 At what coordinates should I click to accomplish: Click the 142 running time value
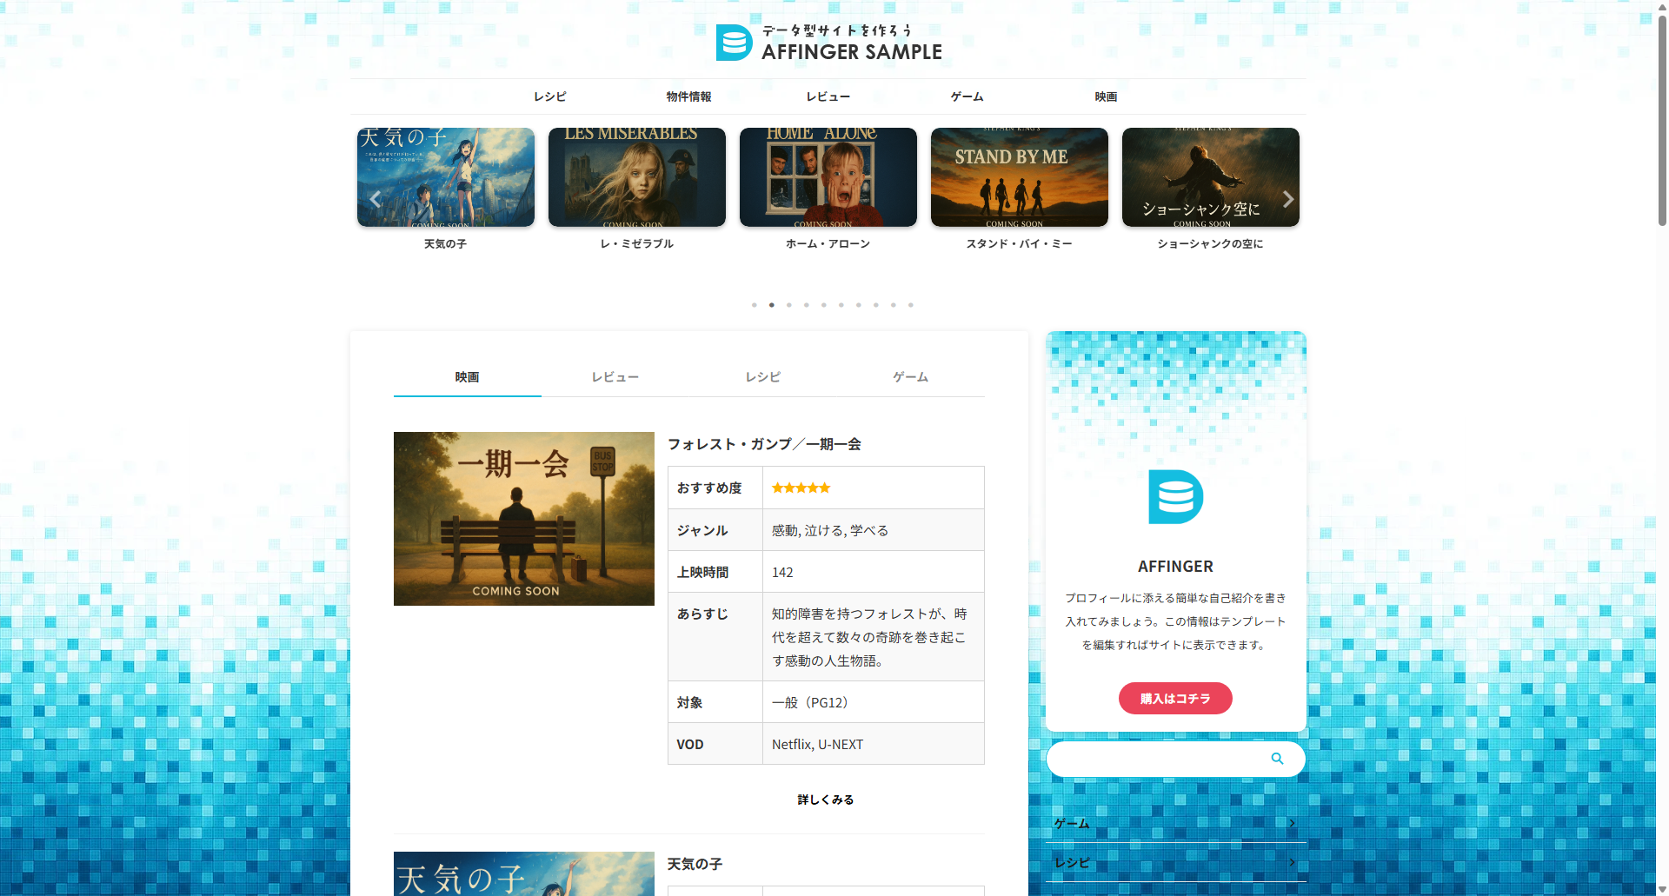[782, 573]
